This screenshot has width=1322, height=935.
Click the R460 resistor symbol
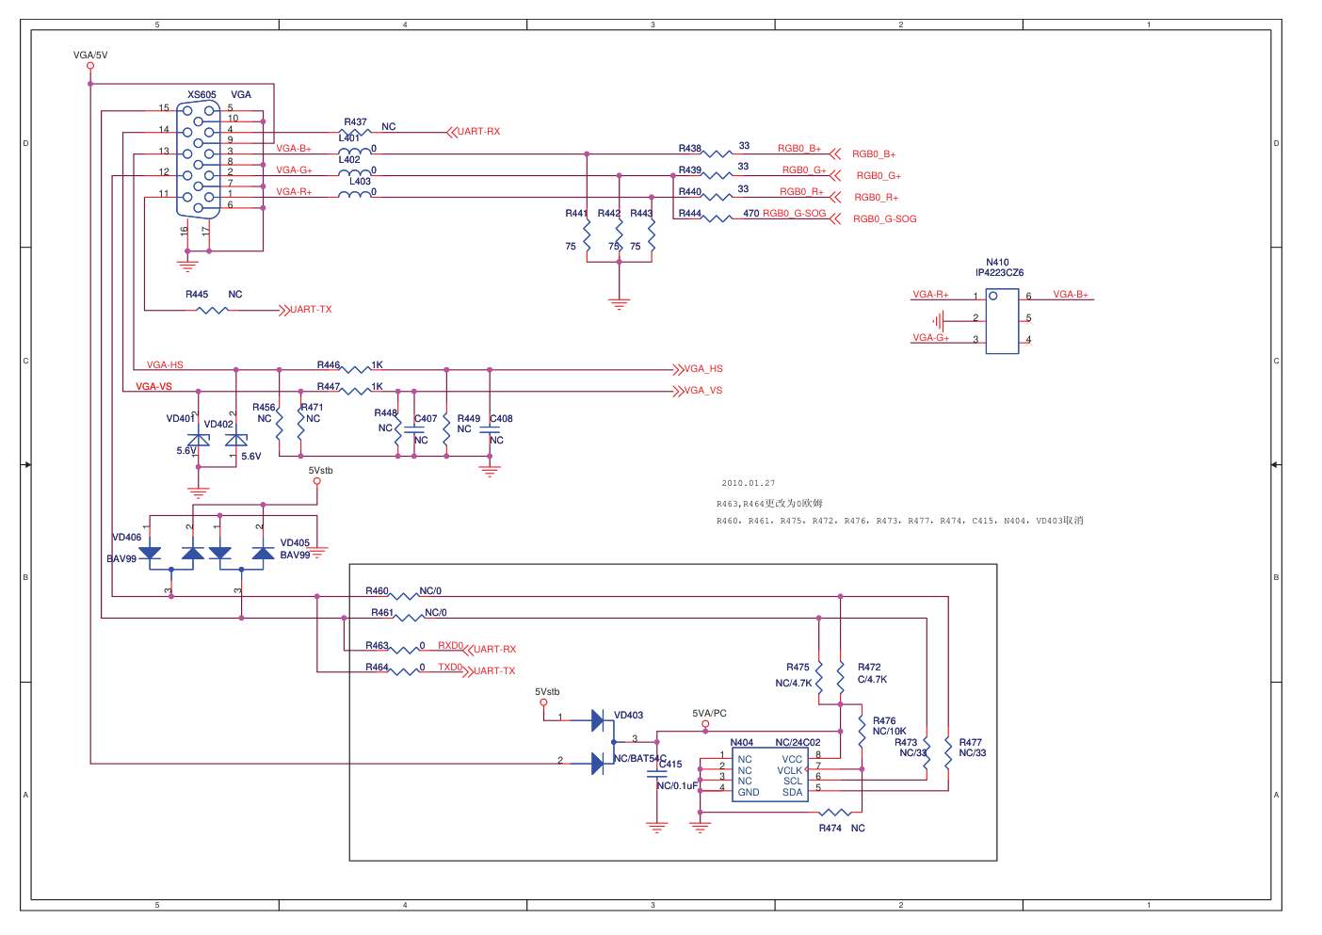pos(404,596)
